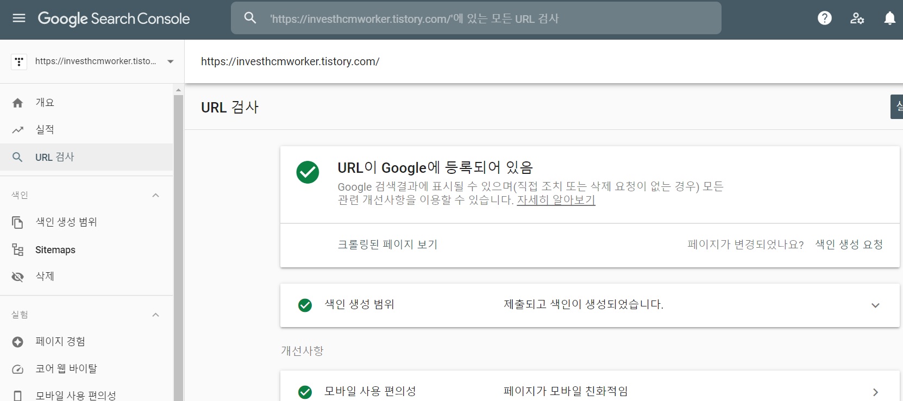
Task: Click the Sitemaps tree icon
Action: point(18,250)
